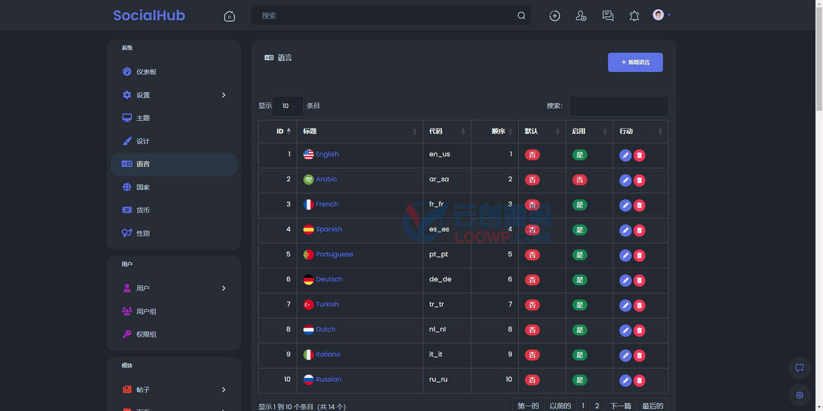Click the Add New Language button

coord(635,62)
